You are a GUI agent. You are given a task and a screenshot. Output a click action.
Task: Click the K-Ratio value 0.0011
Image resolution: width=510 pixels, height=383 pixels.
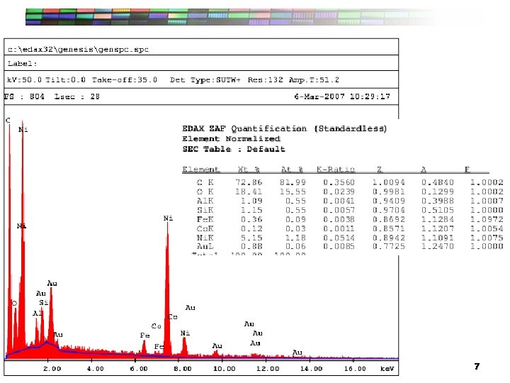[339, 228]
